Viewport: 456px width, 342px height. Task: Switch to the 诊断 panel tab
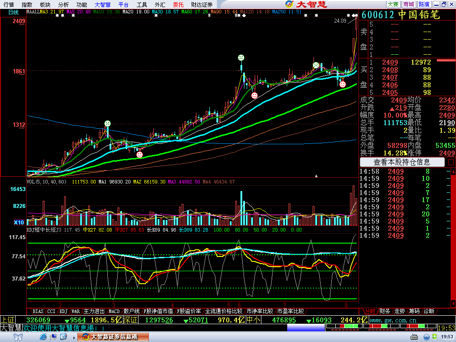pyautogui.click(x=429, y=311)
